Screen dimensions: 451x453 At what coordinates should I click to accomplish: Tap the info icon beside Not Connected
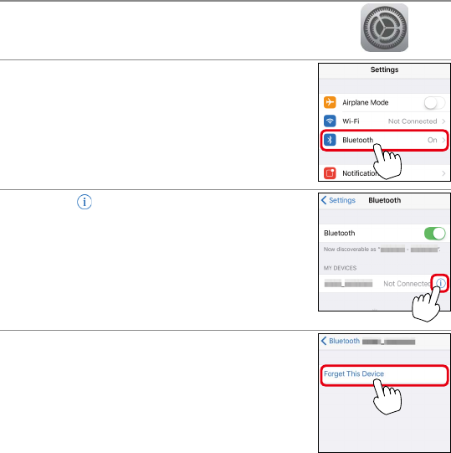pyautogui.click(x=441, y=283)
